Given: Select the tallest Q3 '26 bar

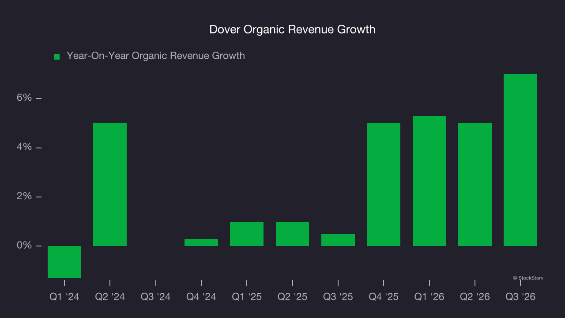Looking at the screenshot, I should (520, 160).
